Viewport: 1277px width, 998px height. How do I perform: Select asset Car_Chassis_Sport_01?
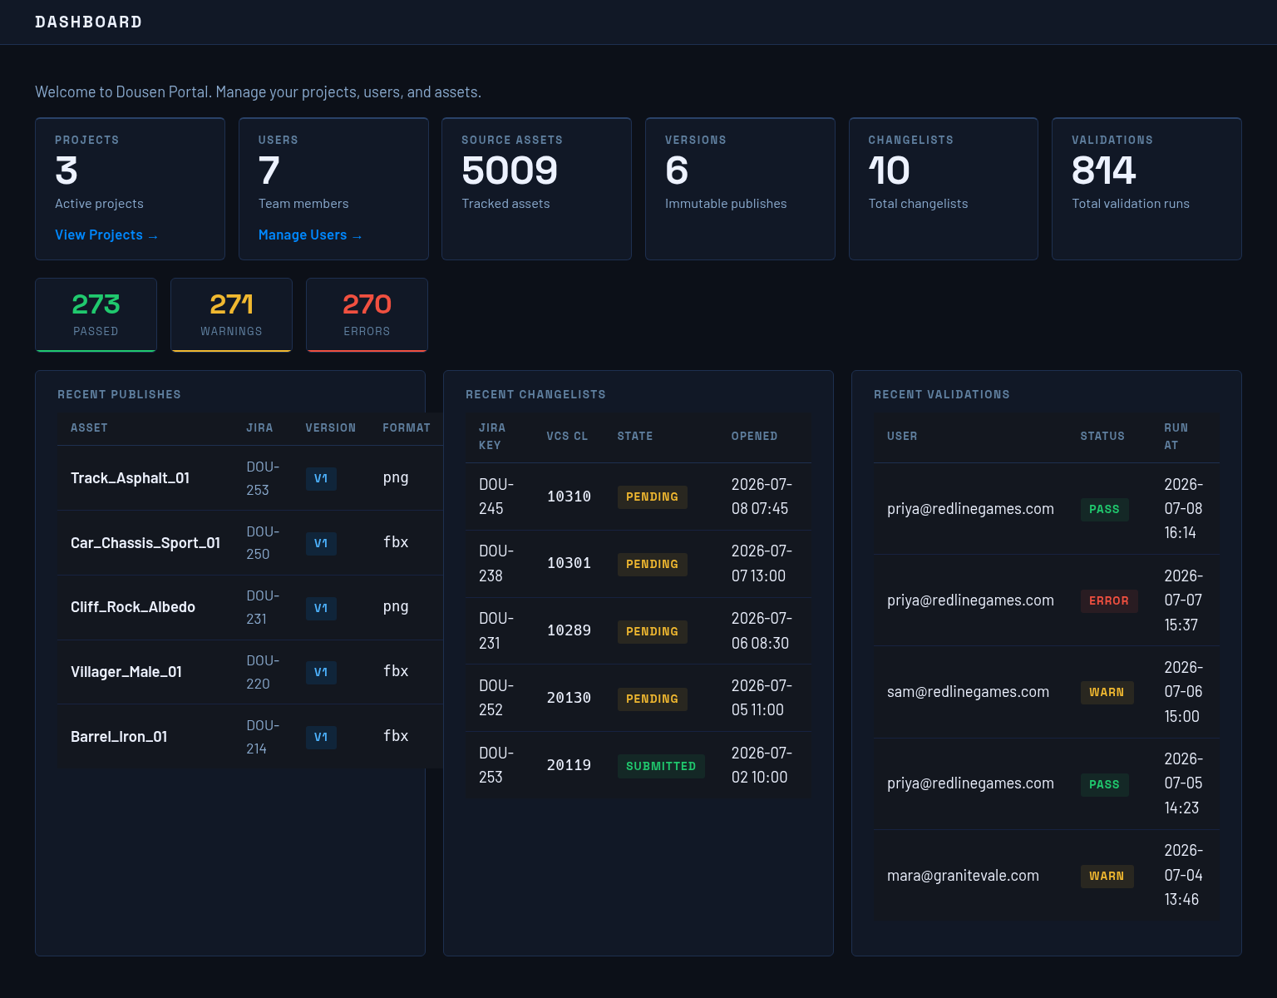(145, 543)
